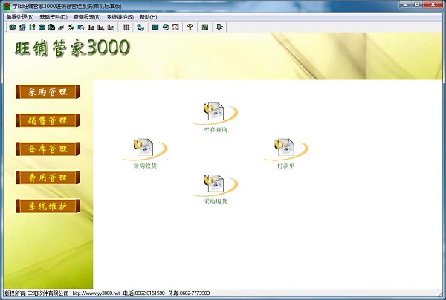
Task: Click the 旺铺管家3000 logo banner text
Action: (x=73, y=48)
